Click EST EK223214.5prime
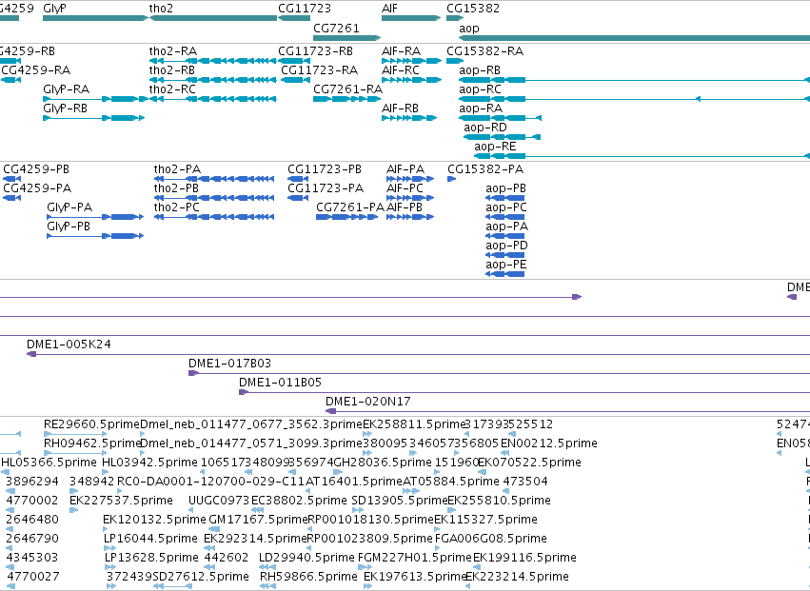Viewport: 810px width, 591px height. 468,586
